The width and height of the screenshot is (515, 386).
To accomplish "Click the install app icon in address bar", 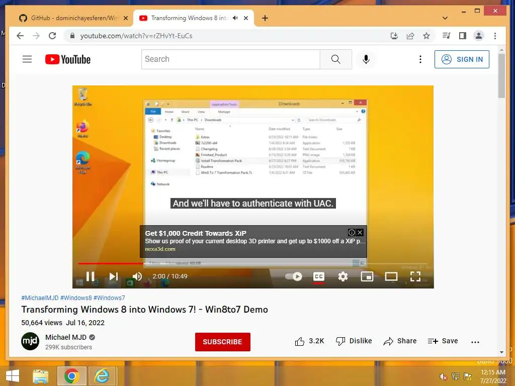I will point(394,36).
